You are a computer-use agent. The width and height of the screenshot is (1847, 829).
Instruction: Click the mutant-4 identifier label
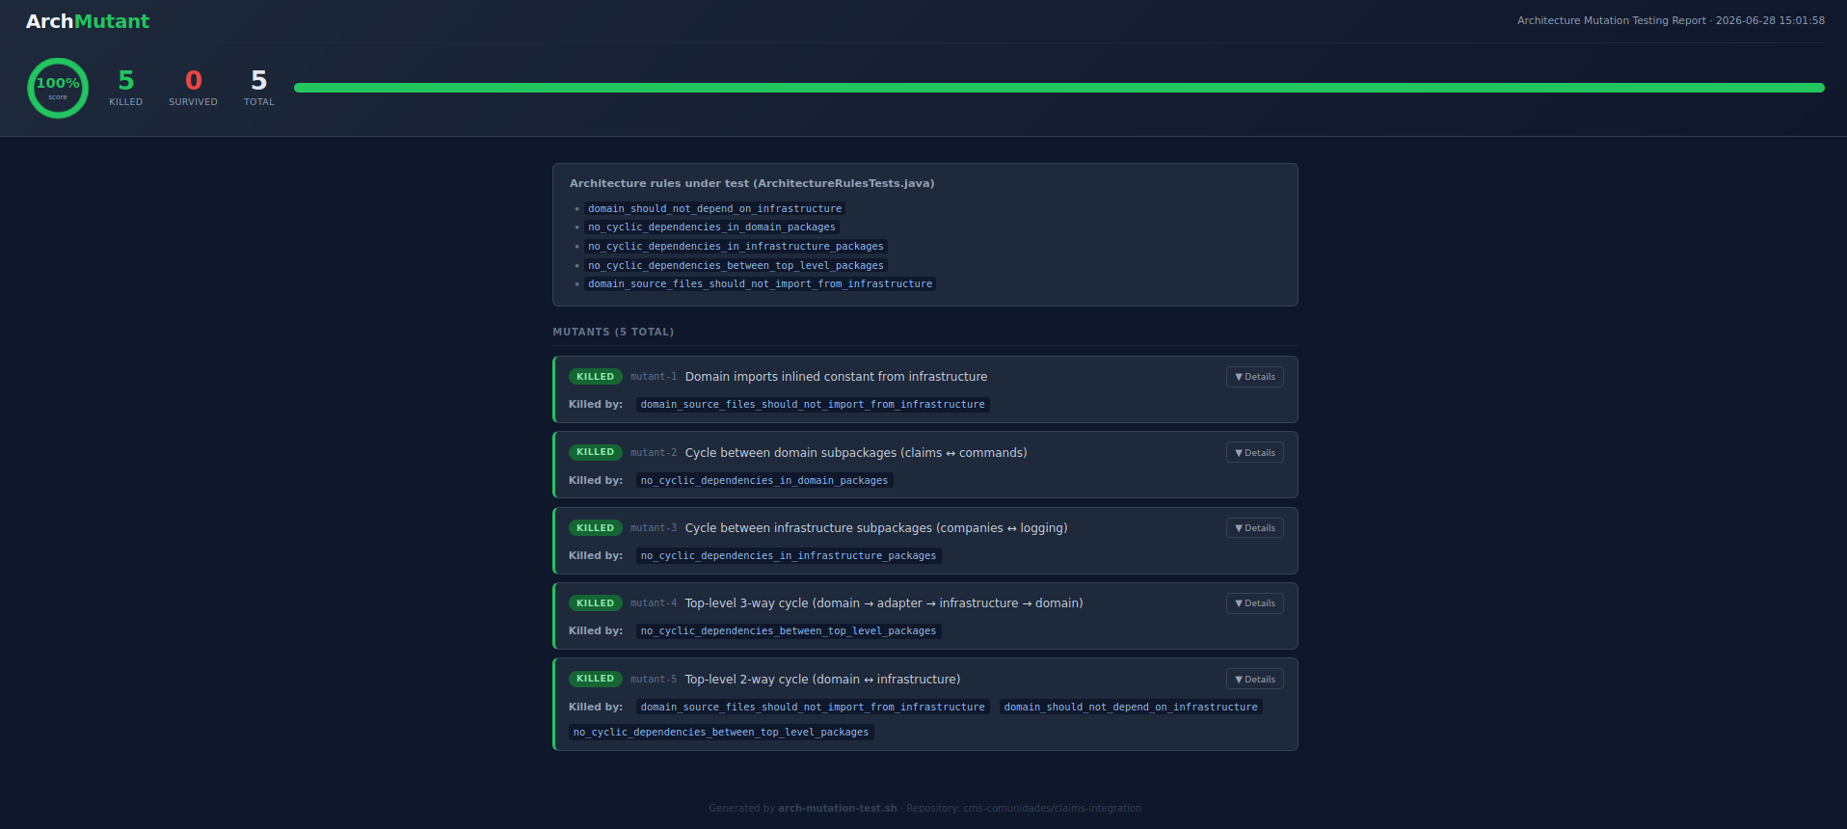[654, 603]
